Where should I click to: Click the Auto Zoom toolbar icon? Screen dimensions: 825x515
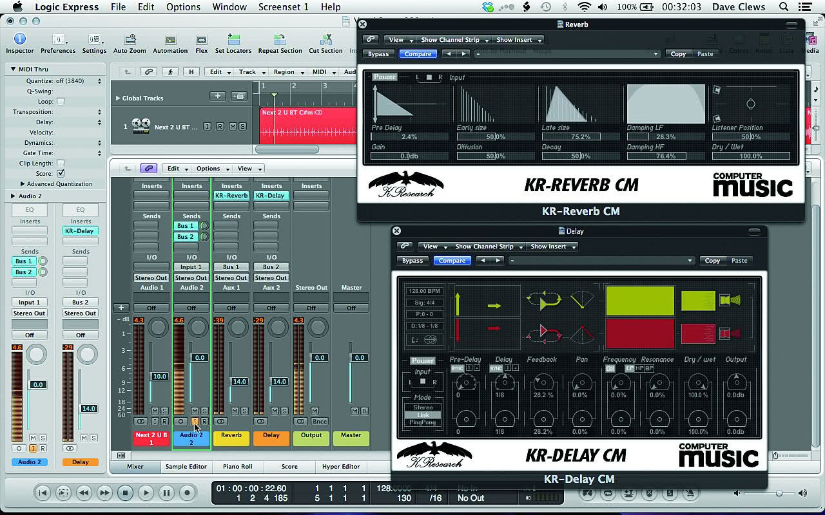[130, 39]
